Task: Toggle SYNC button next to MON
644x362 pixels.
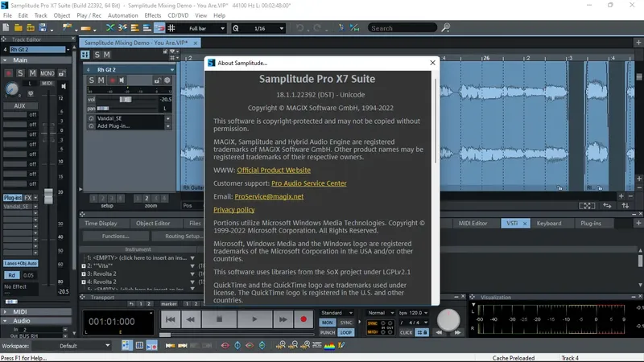Action: click(346, 323)
